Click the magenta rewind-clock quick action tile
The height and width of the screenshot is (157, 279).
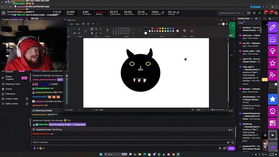[x=272, y=111]
